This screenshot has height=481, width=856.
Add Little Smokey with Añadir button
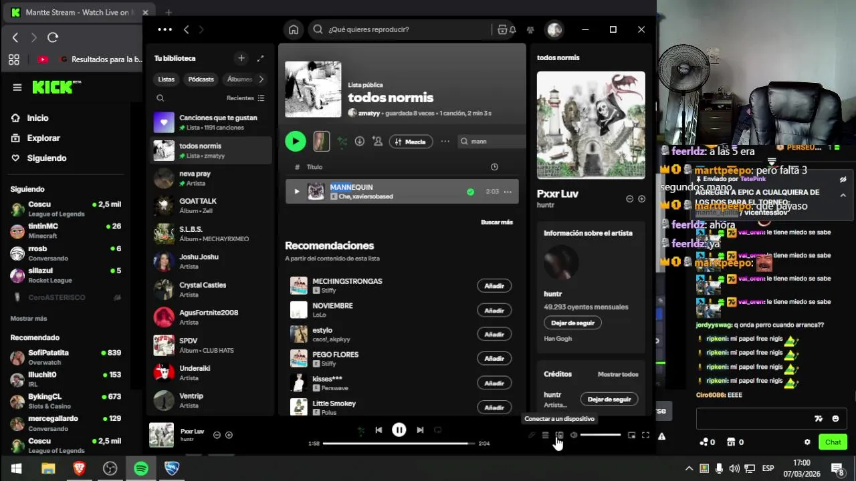(494, 408)
